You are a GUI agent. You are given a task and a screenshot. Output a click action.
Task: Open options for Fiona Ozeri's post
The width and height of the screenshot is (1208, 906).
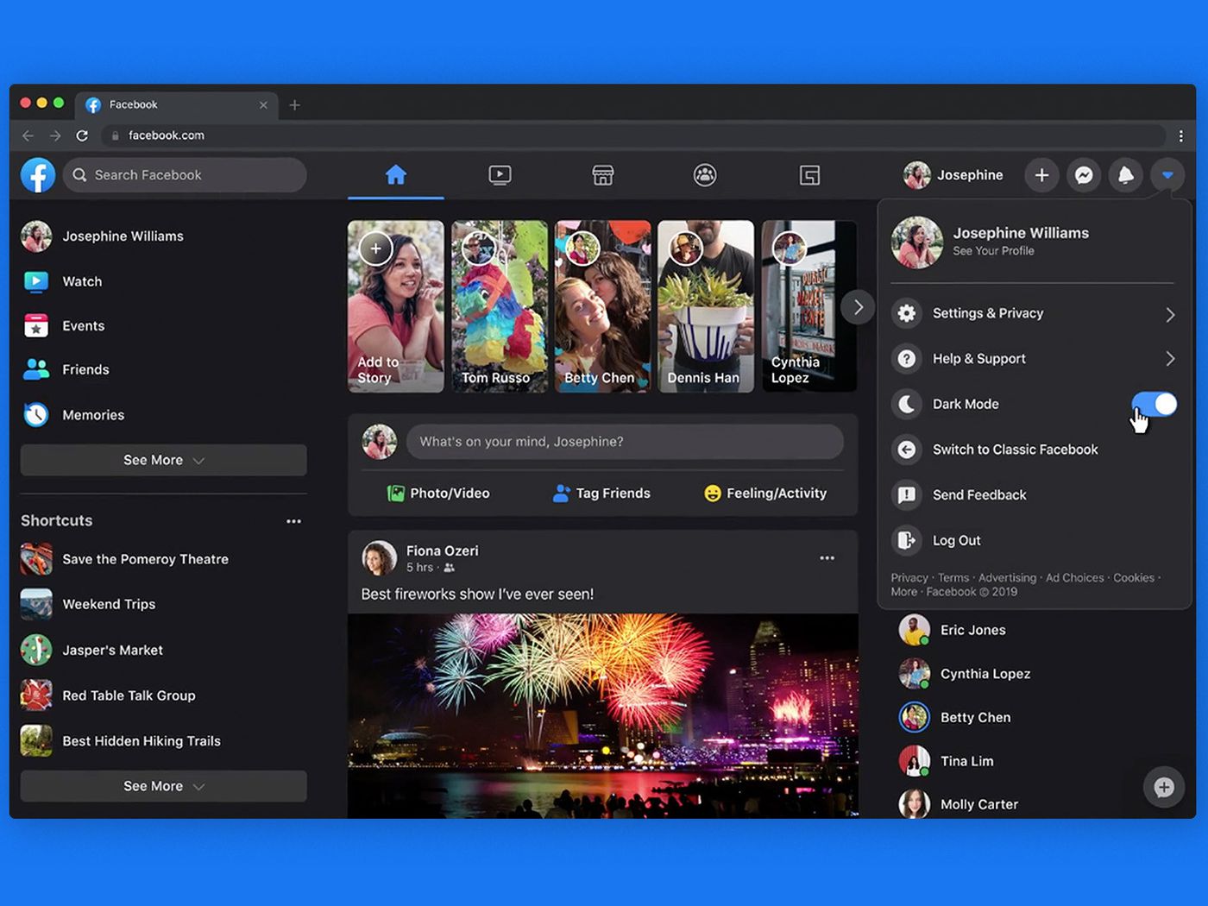click(827, 558)
